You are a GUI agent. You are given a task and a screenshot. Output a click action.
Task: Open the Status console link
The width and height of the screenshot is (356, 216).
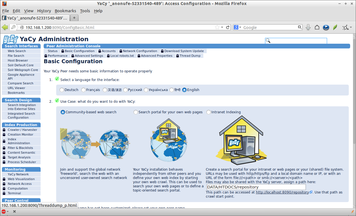(x=53, y=51)
